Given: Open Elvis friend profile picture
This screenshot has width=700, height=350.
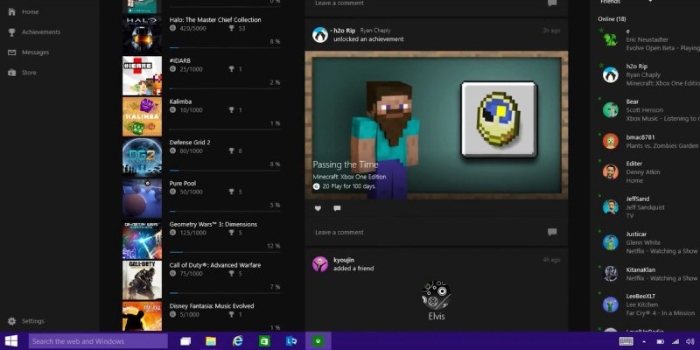Looking at the screenshot, I should point(436,295).
